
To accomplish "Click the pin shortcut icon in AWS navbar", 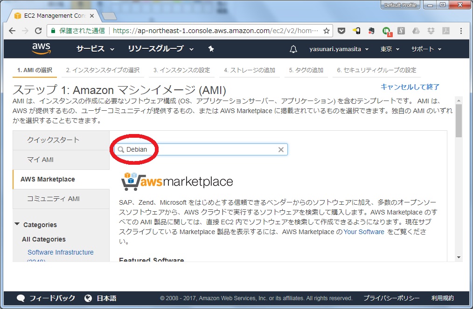I will click(x=211, y=49).
